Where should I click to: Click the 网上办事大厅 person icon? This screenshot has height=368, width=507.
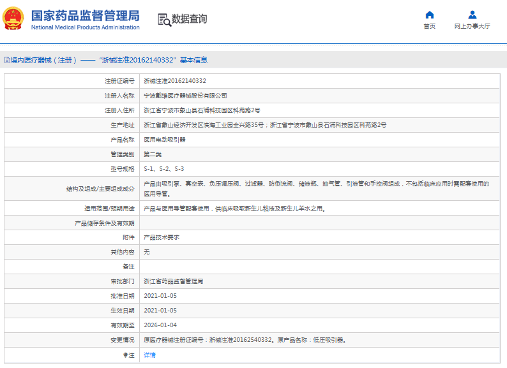[472, 15]
